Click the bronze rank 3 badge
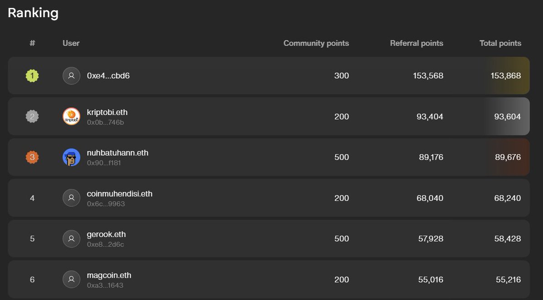The image size is (543, 300). [x=32, y=157]
